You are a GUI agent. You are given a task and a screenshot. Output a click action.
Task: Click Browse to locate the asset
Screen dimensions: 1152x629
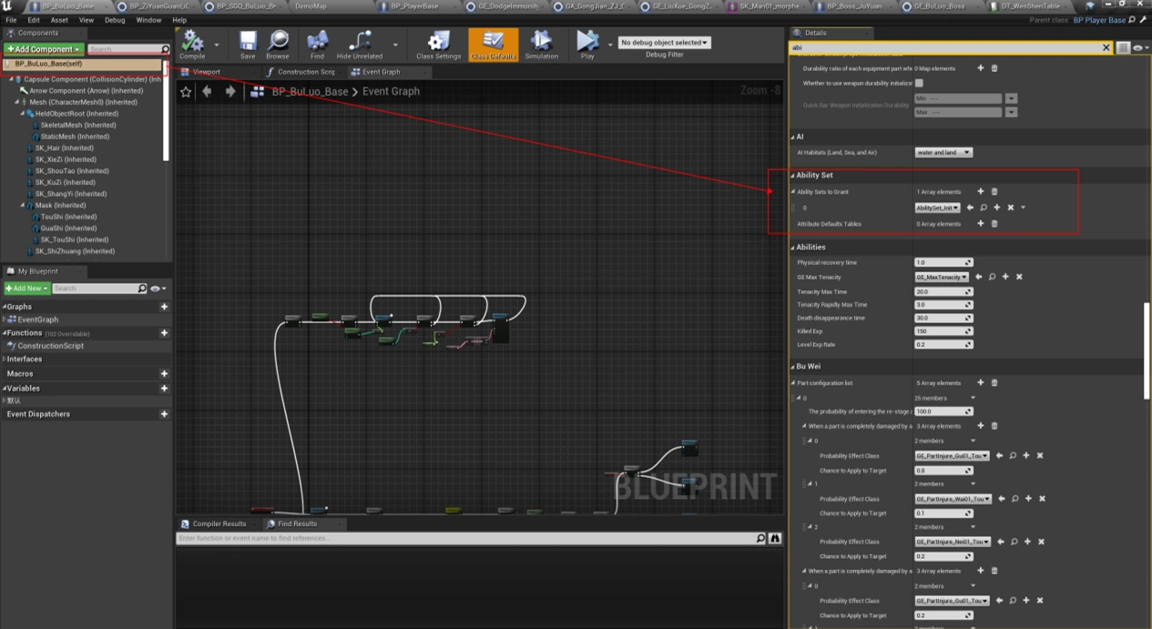click(278, 44)
